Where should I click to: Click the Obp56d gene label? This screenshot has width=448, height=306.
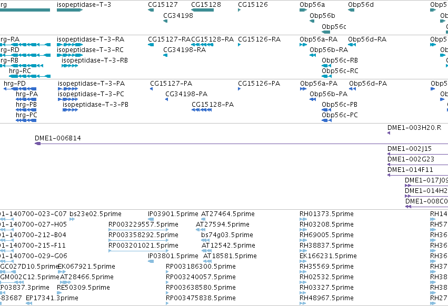[x=361, y=5]
